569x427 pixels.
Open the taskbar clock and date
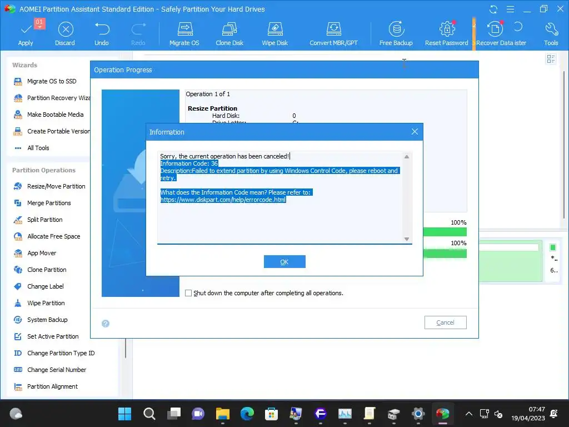(x=528, y=414)
